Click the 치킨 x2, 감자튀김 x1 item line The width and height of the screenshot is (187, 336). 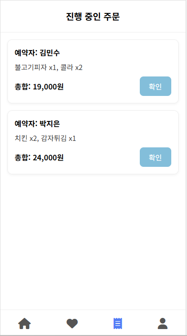tap(45, 139)
